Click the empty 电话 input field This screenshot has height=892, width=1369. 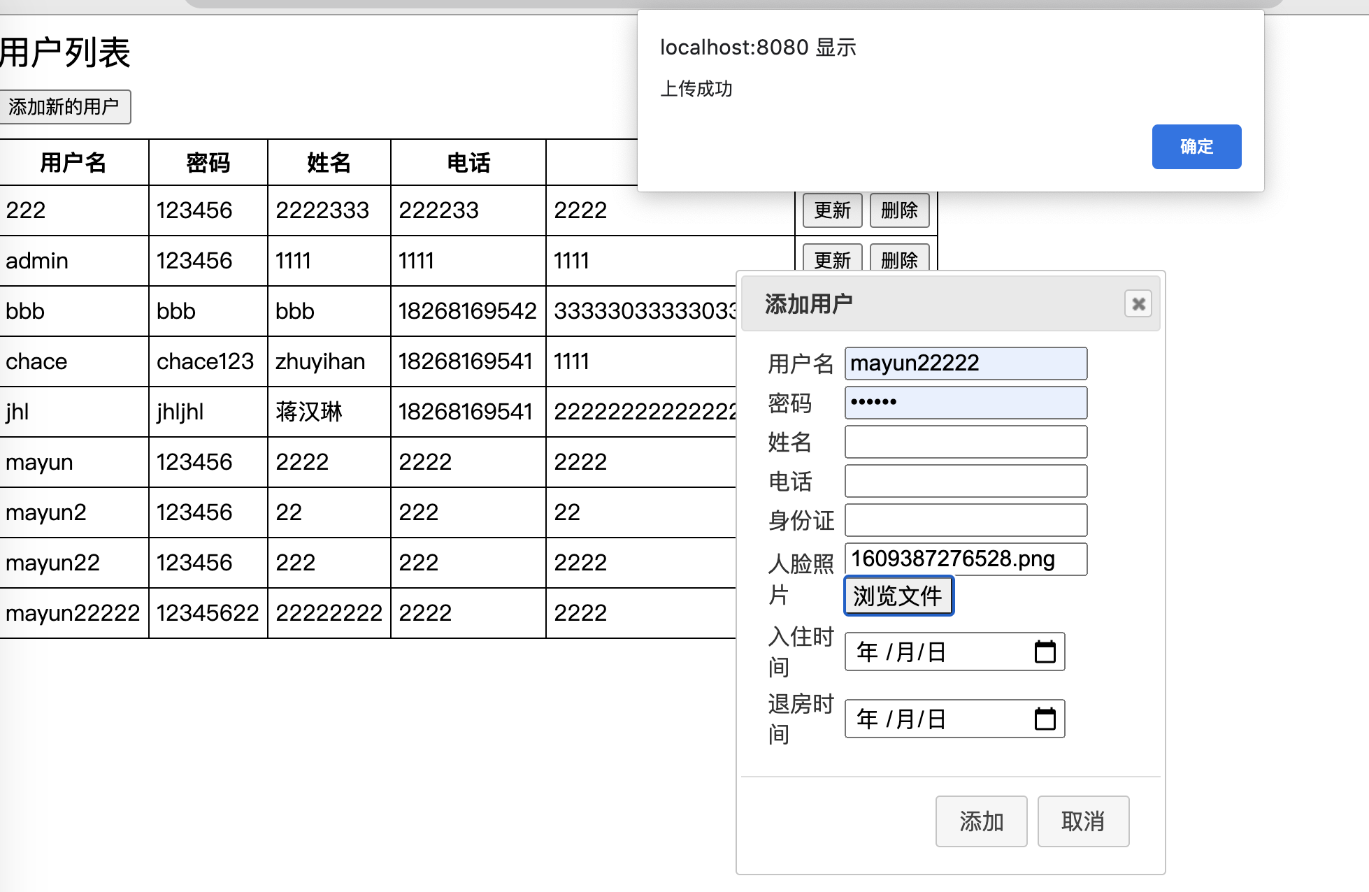(x=965, y=481)
